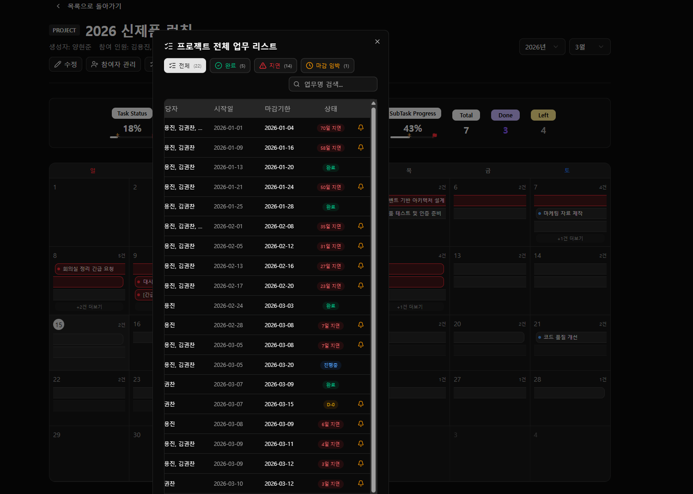This screenshot has height=494, width=693.
Task: Switch to the 지연 (14) filter tab
Action: coord(275,66)
